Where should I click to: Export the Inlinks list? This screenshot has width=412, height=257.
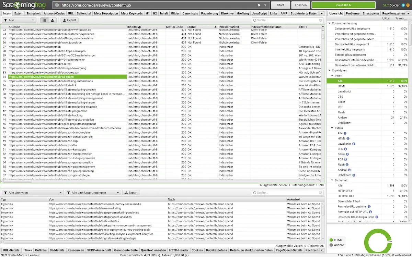click(131, 193)
